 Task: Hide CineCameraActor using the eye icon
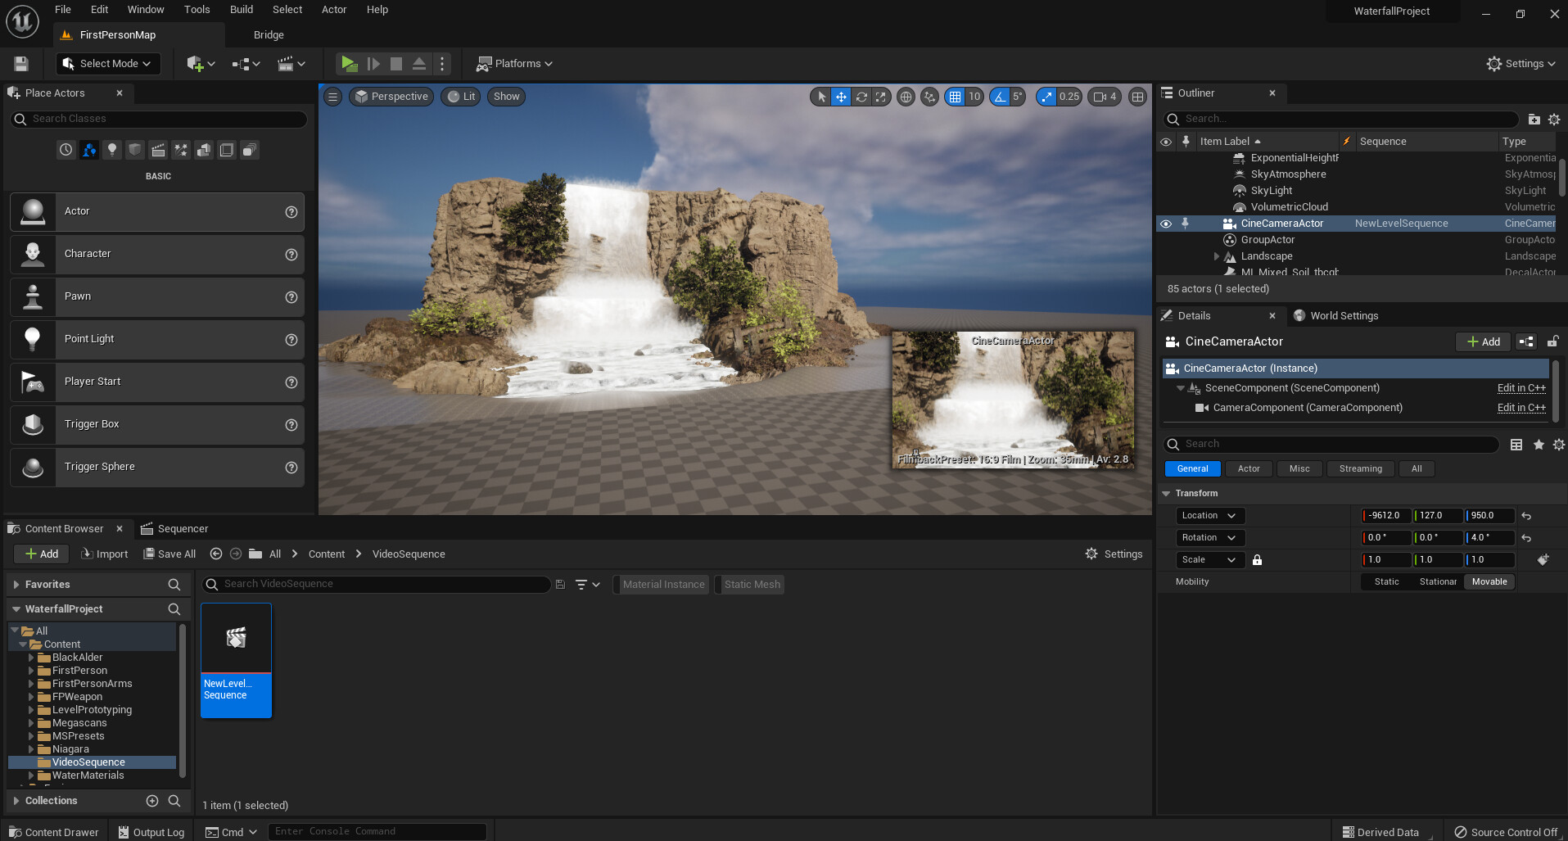(1166, 224)
